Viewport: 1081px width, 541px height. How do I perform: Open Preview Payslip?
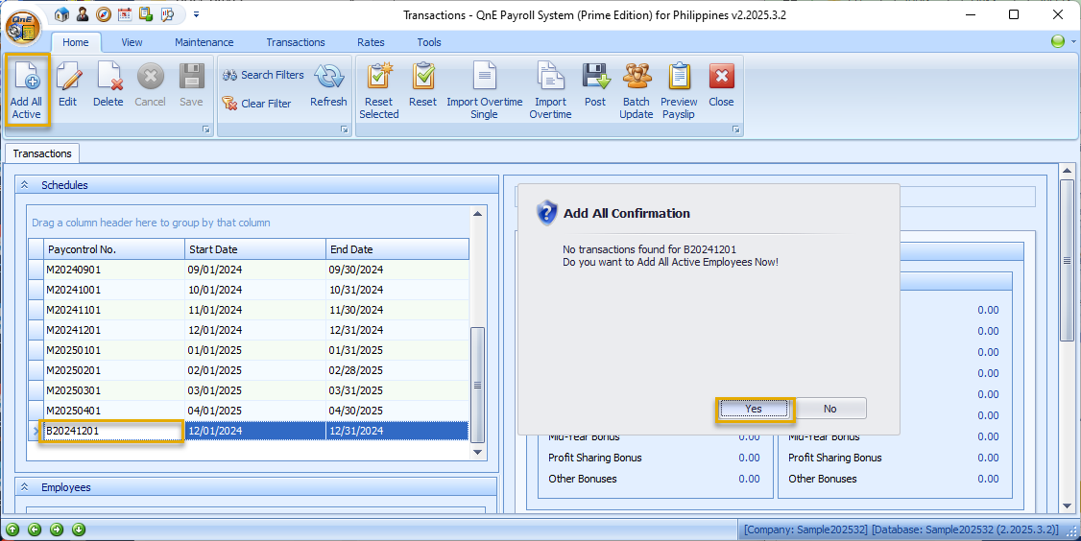pos(679,90)
